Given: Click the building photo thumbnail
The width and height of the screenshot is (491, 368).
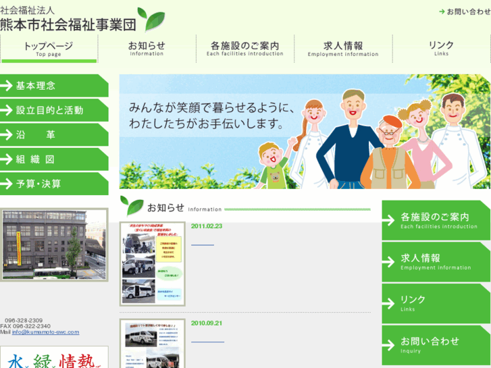Looking at the screenshot, I should coord(54,244).
